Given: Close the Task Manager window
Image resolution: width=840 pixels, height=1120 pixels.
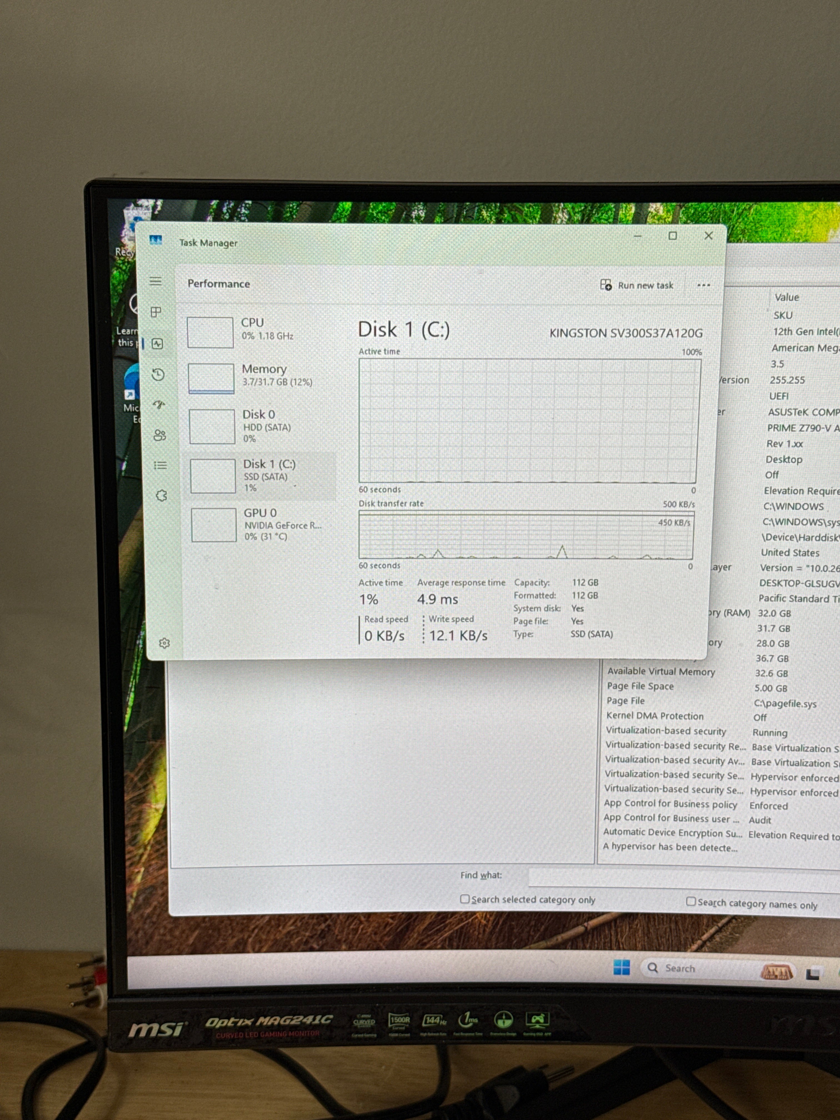Looking at the screenshot, I should [x=708, y=236].
